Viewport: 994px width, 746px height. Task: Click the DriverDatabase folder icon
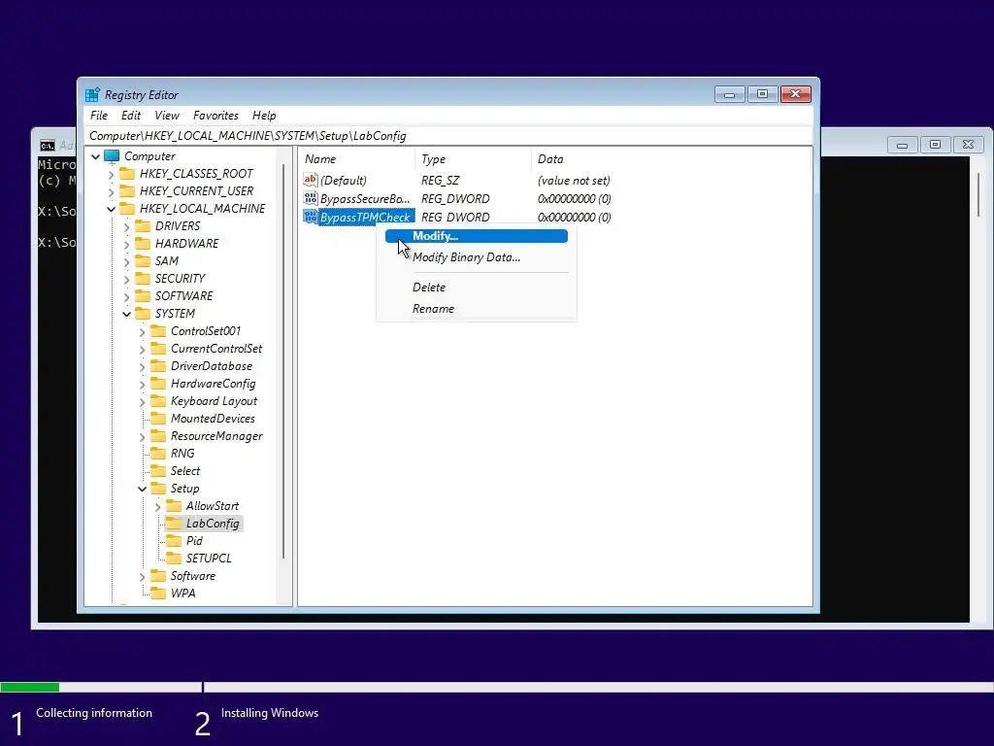pyautogui.click(x=158, y=366)
